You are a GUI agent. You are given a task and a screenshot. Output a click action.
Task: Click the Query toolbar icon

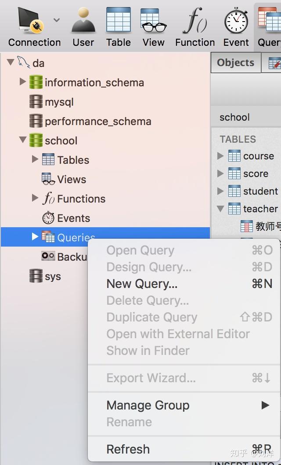pos(268,21)
